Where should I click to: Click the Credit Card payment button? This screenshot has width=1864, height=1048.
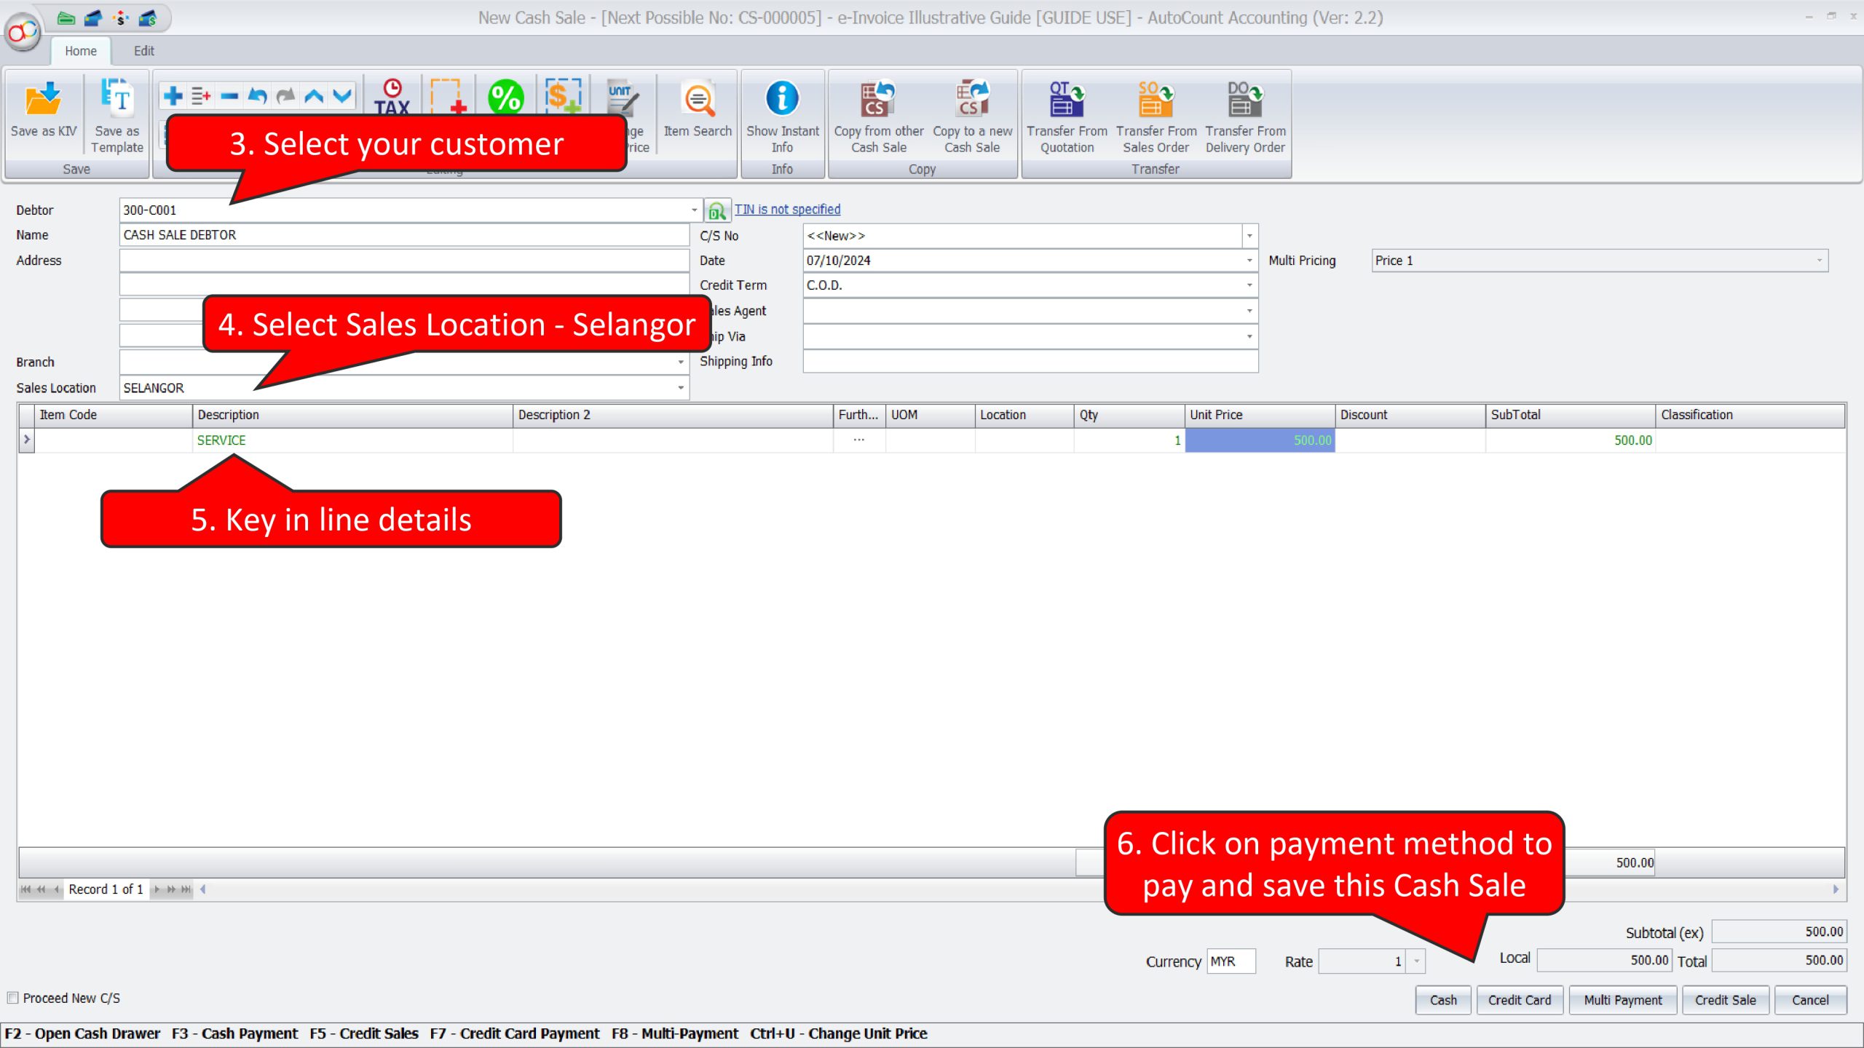[x=1520, y=1000]
